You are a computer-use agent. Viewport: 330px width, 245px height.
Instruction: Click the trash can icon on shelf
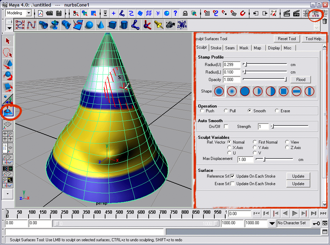click(324, 21)
